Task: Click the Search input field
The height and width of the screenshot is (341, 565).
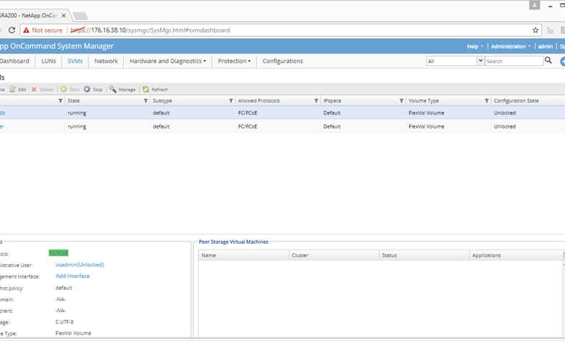Action: coord(514,62)
